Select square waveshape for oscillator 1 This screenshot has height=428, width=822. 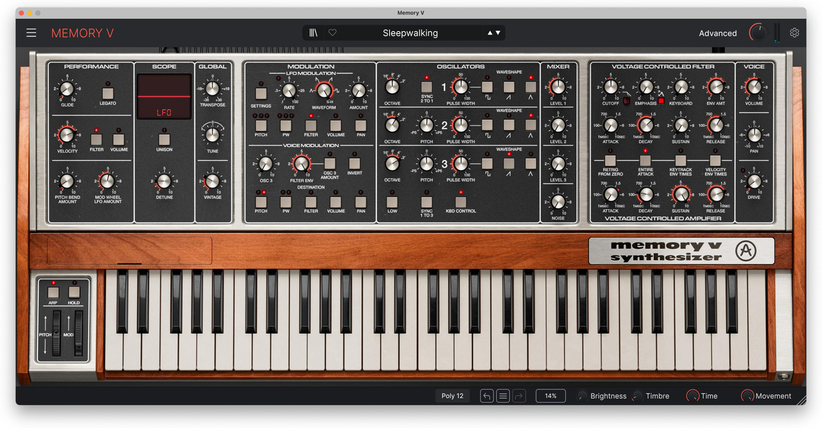(487, 86)
